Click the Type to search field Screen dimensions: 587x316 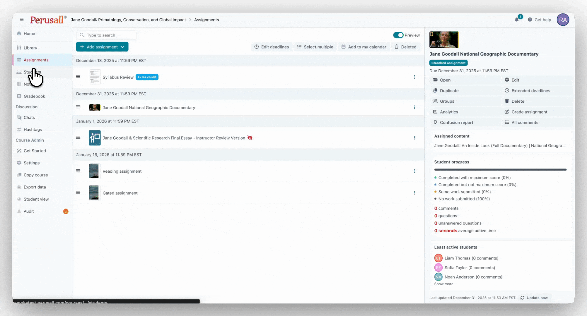click(106, 35)
